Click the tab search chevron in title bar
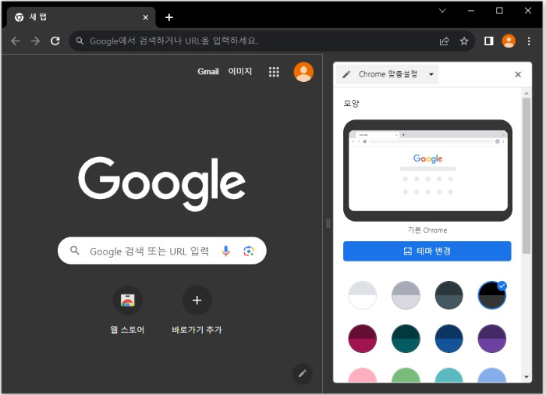Viewport: 546px width, 395px height. 442,11
